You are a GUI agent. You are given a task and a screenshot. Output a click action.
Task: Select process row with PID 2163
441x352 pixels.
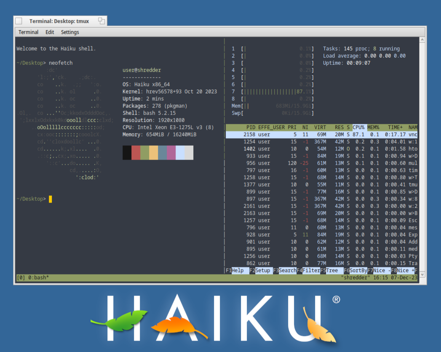click(321, 213)
